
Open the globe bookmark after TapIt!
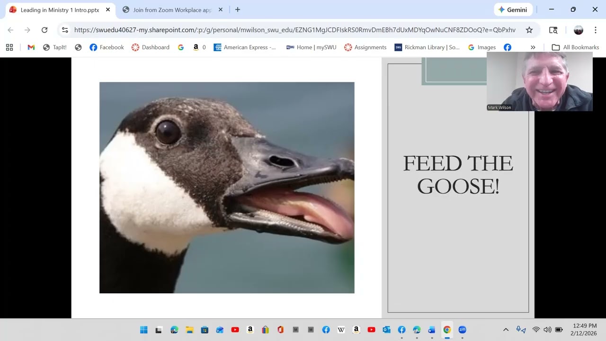(78, 47)
